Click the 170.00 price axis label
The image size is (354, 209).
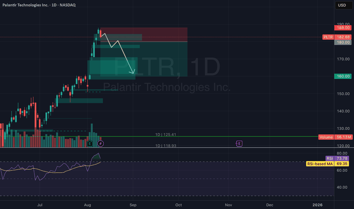343,59
